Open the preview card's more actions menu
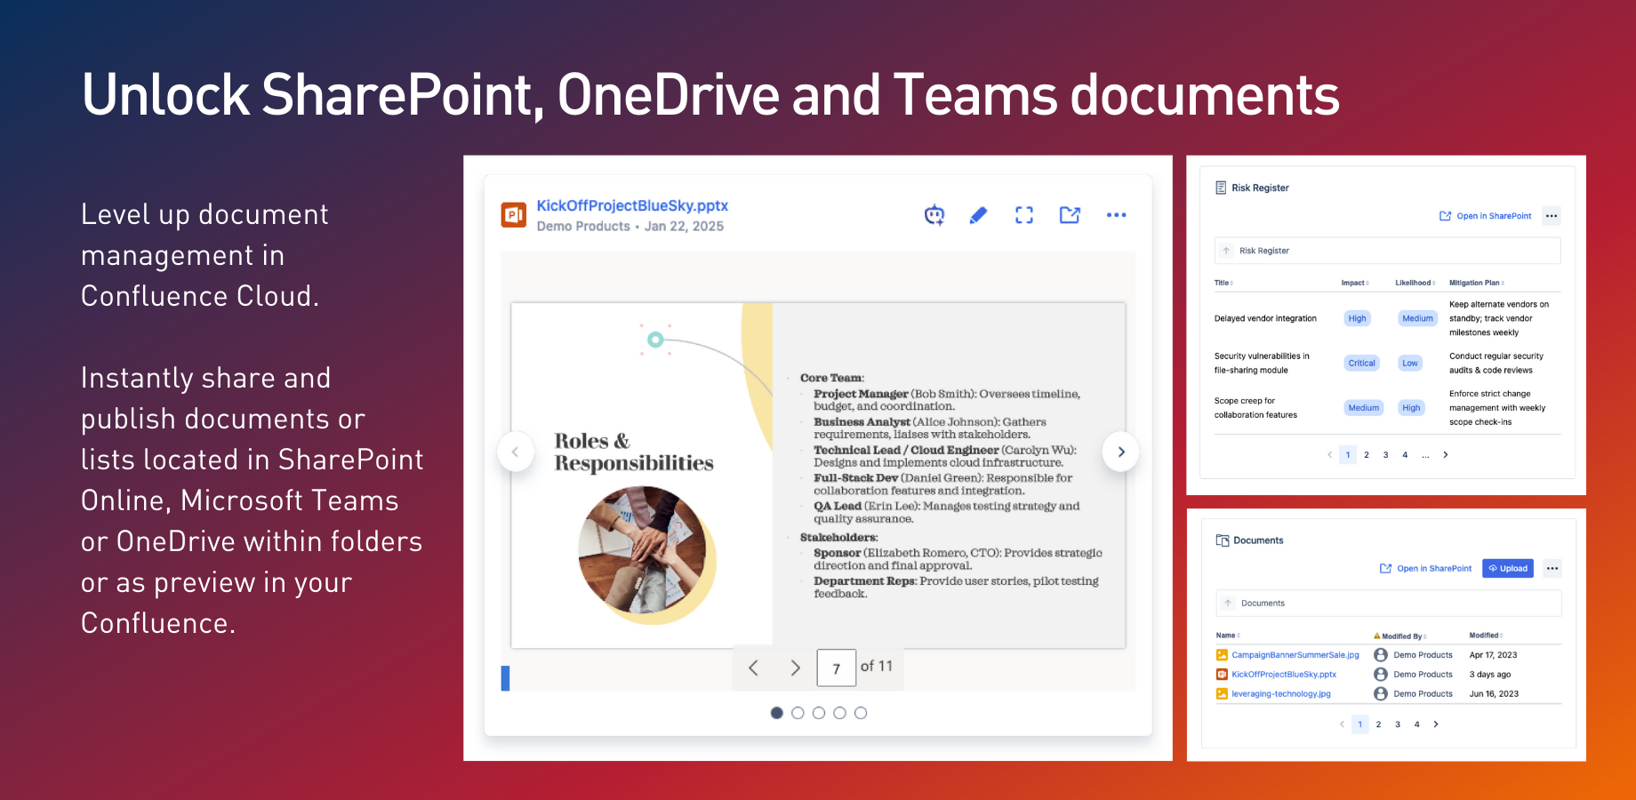The image size is (1636, 800). pos(1116,214)
